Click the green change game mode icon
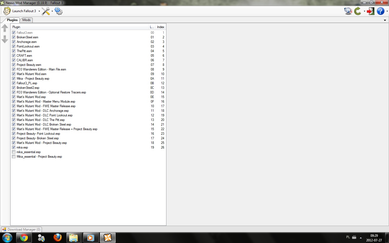The image size is (389, 243). (x=358, y=11)
